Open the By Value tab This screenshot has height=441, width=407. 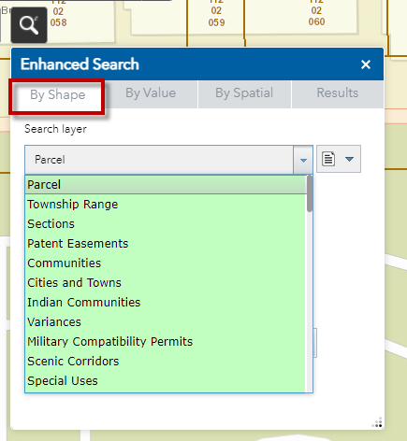click(x=151, y=92)
